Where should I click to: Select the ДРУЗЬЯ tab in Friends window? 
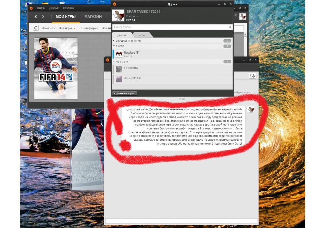[122, 35]
